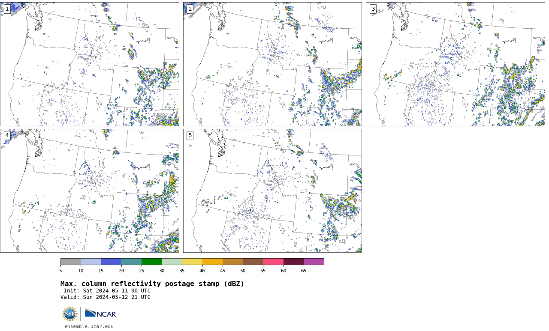Viewport: 549px width, 331px height.
Task: Click the colorbar tick label 25
Action: [x=142, y=271]
